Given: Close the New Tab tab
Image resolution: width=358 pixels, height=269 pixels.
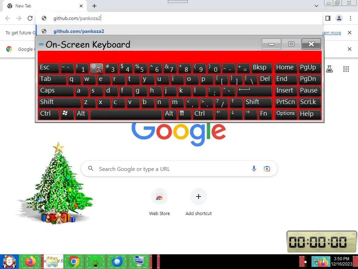Looking at the screenshot, I should pyautogui.click(x=81, y=6).
